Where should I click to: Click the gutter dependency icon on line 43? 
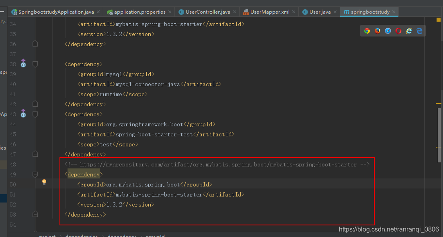(23, 113)
